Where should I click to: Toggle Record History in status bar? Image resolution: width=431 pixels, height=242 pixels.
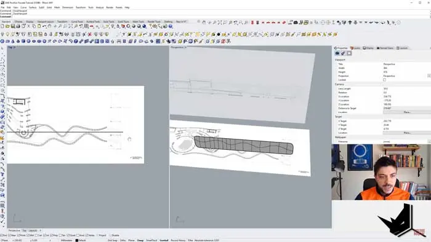click(178, 240)
